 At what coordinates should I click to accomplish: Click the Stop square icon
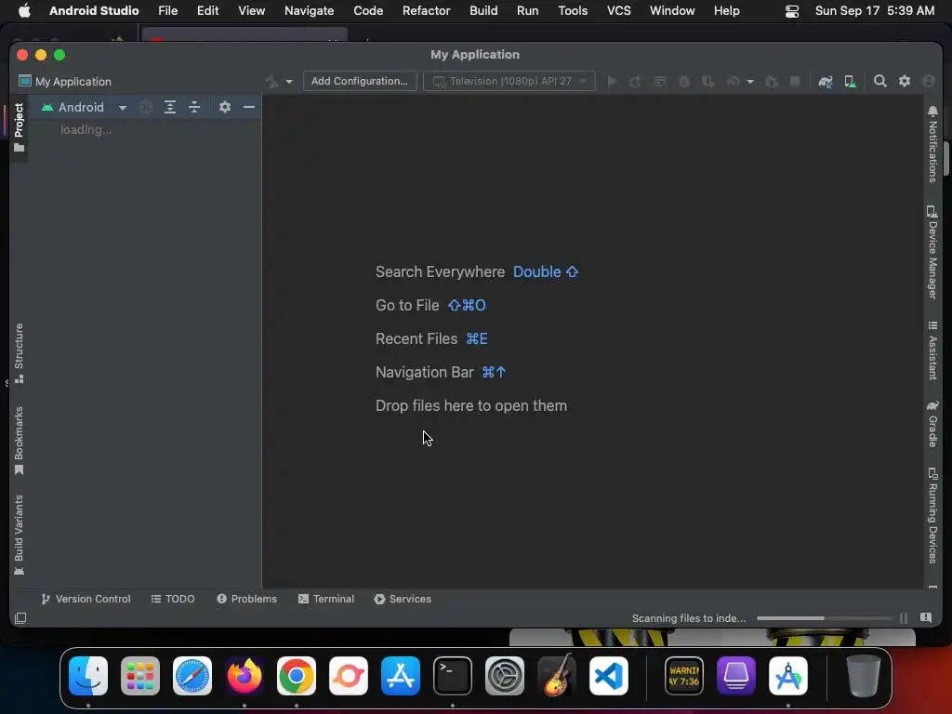coord(794,82)
